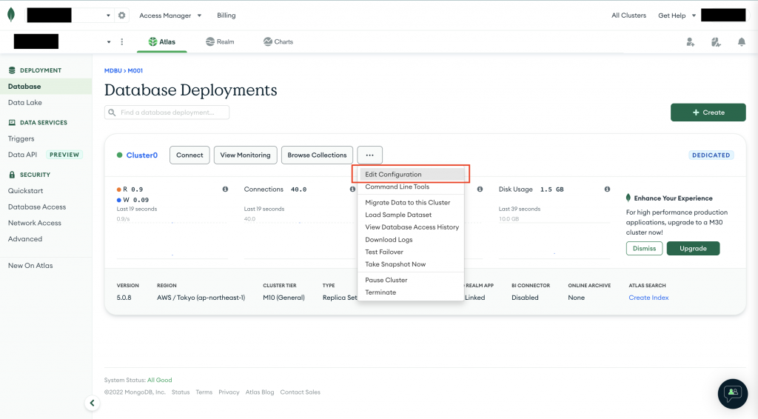Click the Create Index link
Viewport: 758px width, 419px height.
(x=648, y=298)
